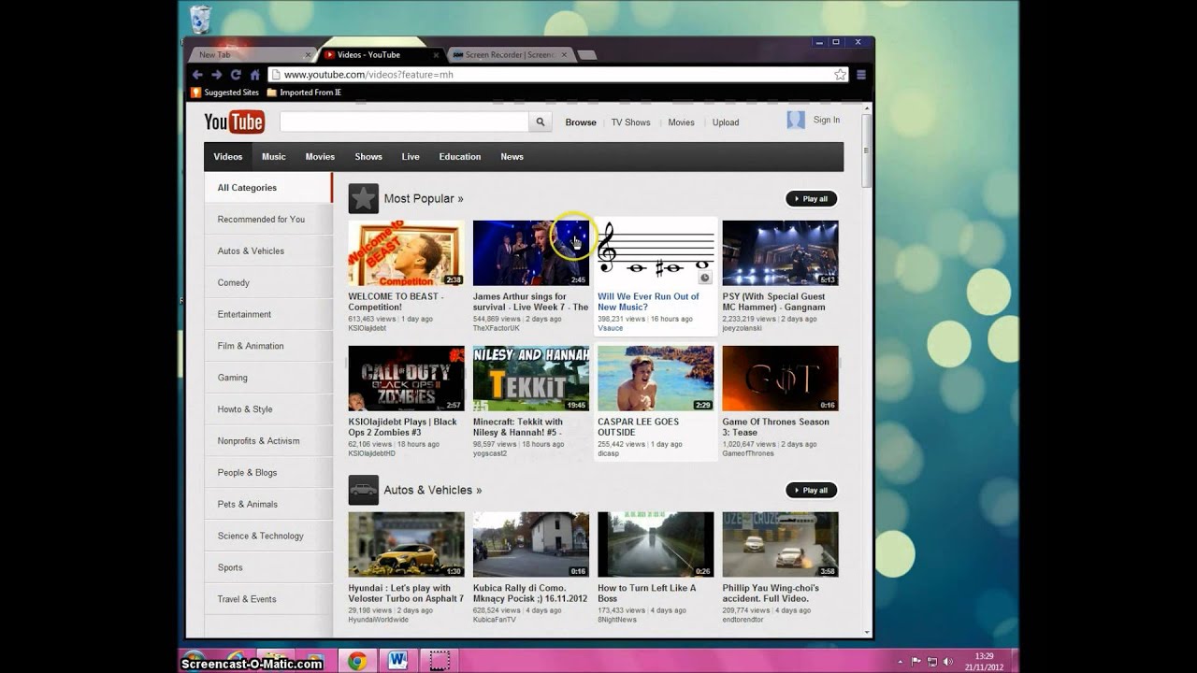Image resolution: width=1197 pixels, height=673 pixels.
Task: Run search with the magnifier button
Action: point(541,122)
